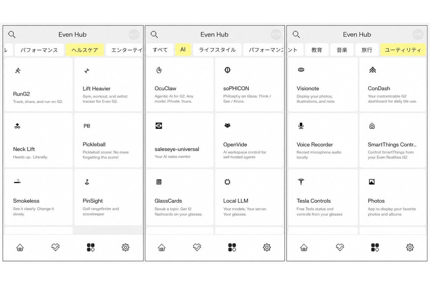
Task: Open the OpenVide app title
Action: (235, 145)
